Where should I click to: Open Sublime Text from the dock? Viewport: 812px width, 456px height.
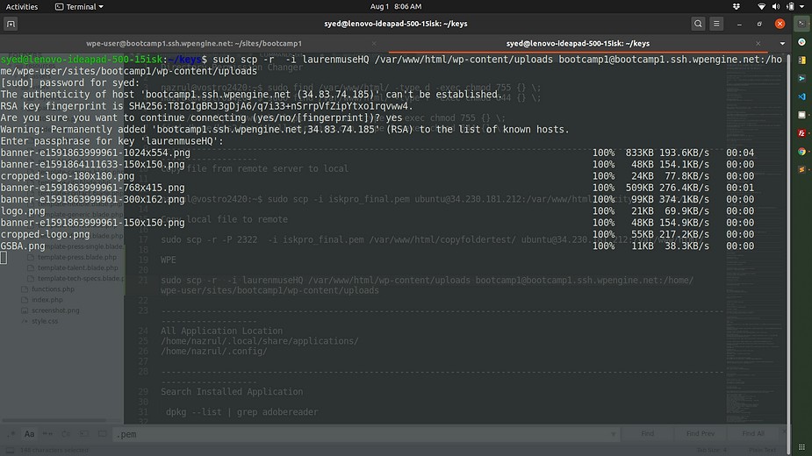[801, 170]
